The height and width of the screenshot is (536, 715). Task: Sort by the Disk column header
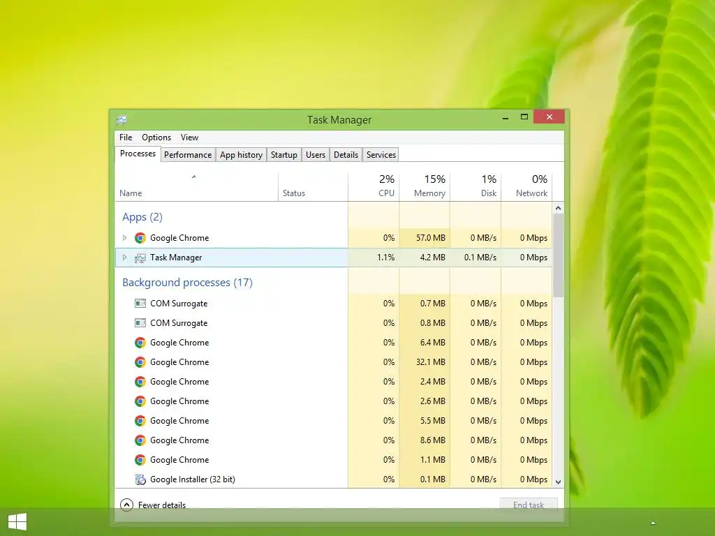pos(476,187)
